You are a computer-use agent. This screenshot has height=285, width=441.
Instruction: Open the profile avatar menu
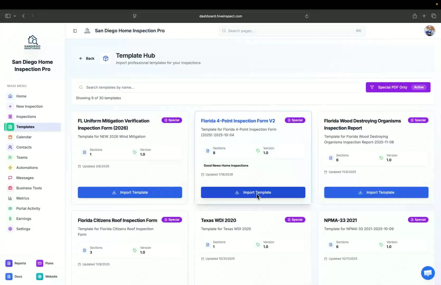[x=430, y=31]
